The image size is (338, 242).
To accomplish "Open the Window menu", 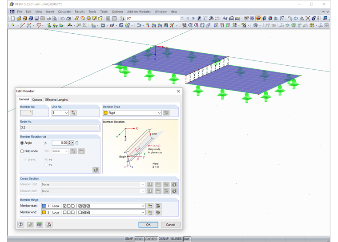I will (x=161, y=12).
